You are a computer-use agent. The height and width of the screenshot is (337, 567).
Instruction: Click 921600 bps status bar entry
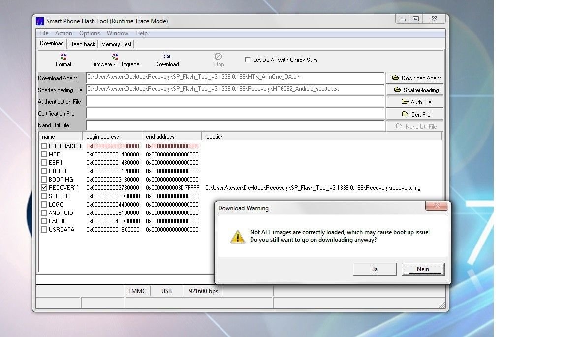point(204,291)
